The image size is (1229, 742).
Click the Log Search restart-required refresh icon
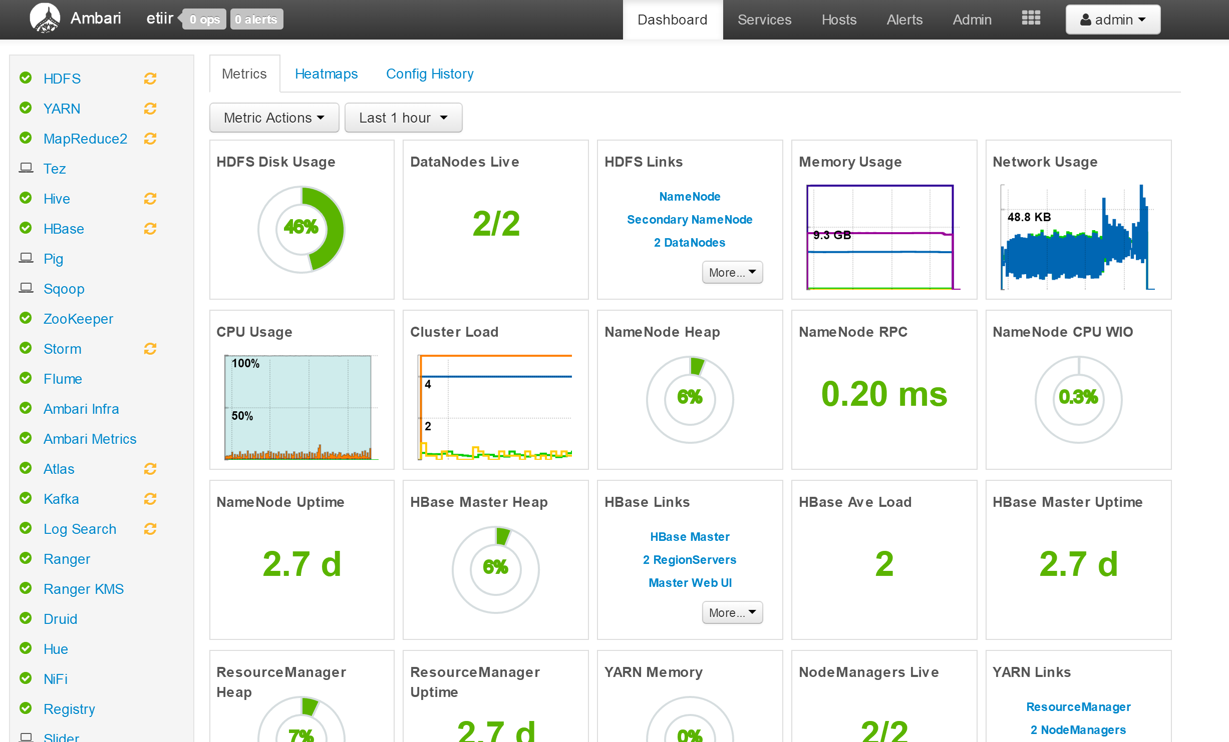150,529
